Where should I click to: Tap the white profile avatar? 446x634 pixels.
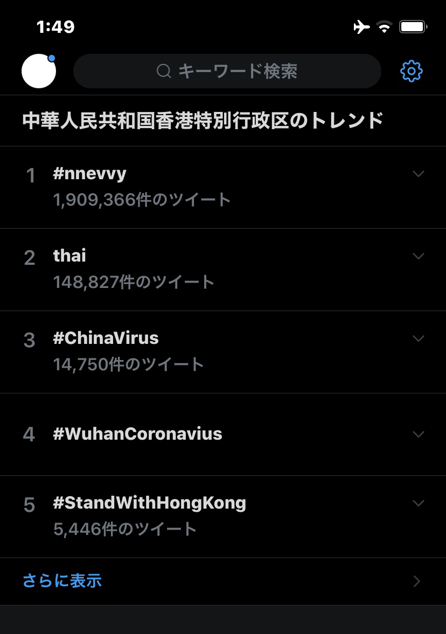[x=39, y=71]
